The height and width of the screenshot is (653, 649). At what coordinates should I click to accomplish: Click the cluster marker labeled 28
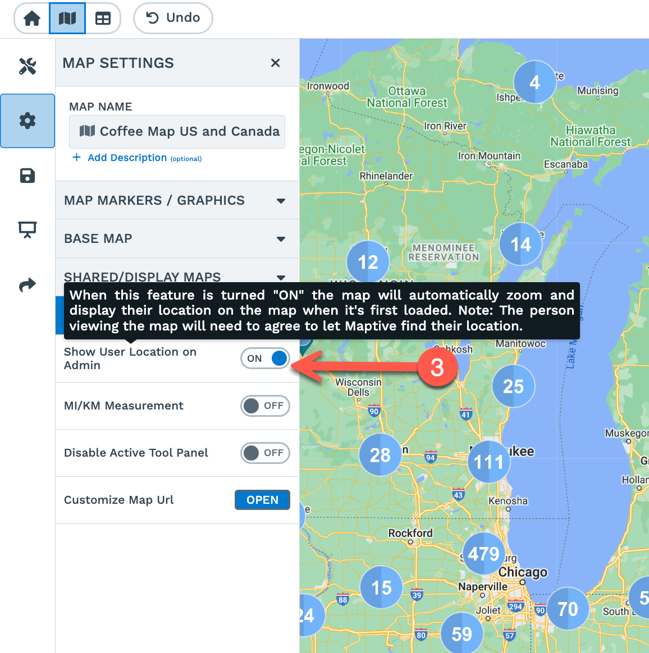coord(380,455)
